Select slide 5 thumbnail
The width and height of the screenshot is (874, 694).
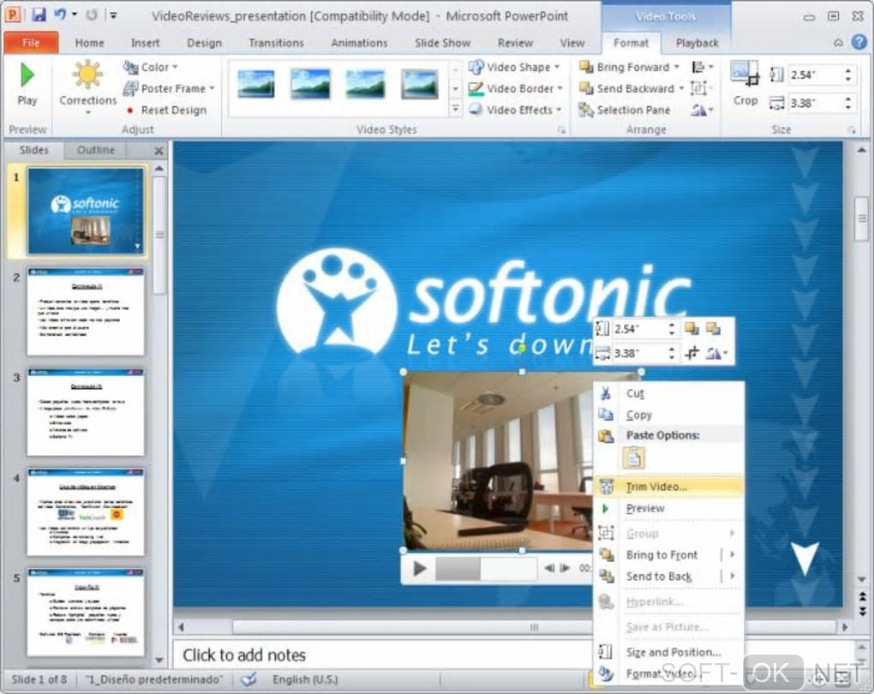click(x=86, y=613)
